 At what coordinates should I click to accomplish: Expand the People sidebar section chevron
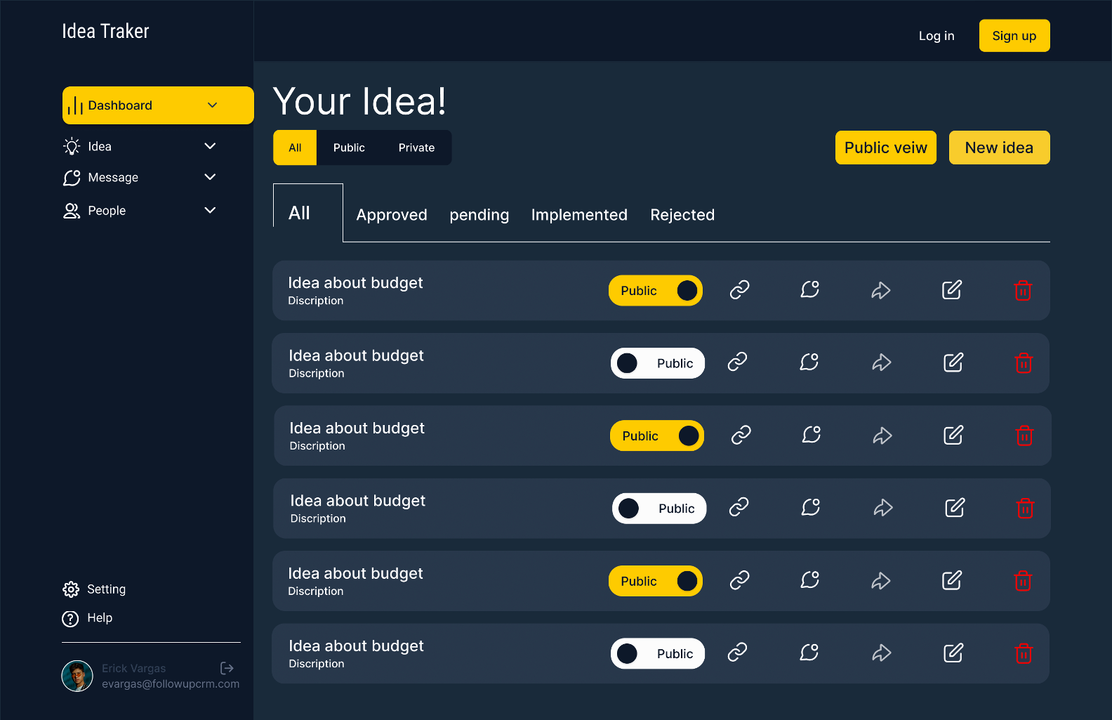coord(210,210)
